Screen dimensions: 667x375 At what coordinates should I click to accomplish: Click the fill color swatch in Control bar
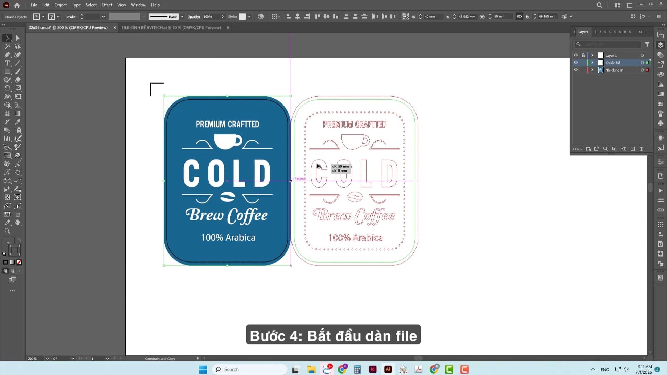click(x=36, y=17)
